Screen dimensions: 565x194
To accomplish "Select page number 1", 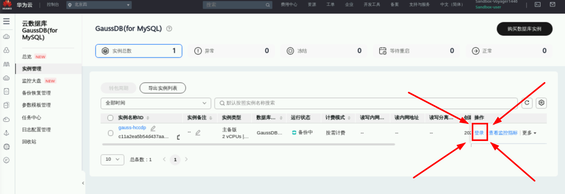I will pos(175,160).
